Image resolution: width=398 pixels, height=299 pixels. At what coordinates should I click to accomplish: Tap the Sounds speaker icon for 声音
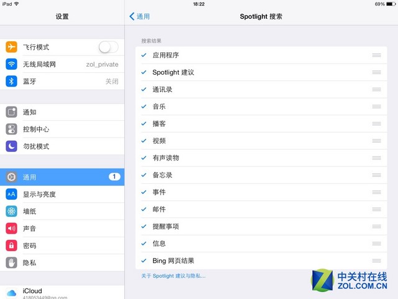(11, 229)
